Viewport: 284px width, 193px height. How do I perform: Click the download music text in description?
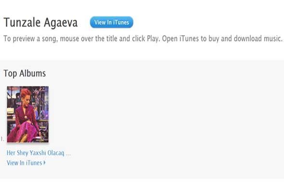[258, 39]
